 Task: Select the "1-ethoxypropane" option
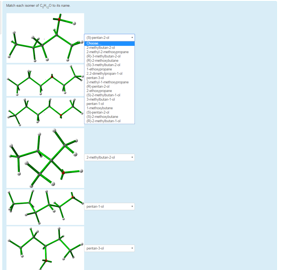[x=99, y=69]
